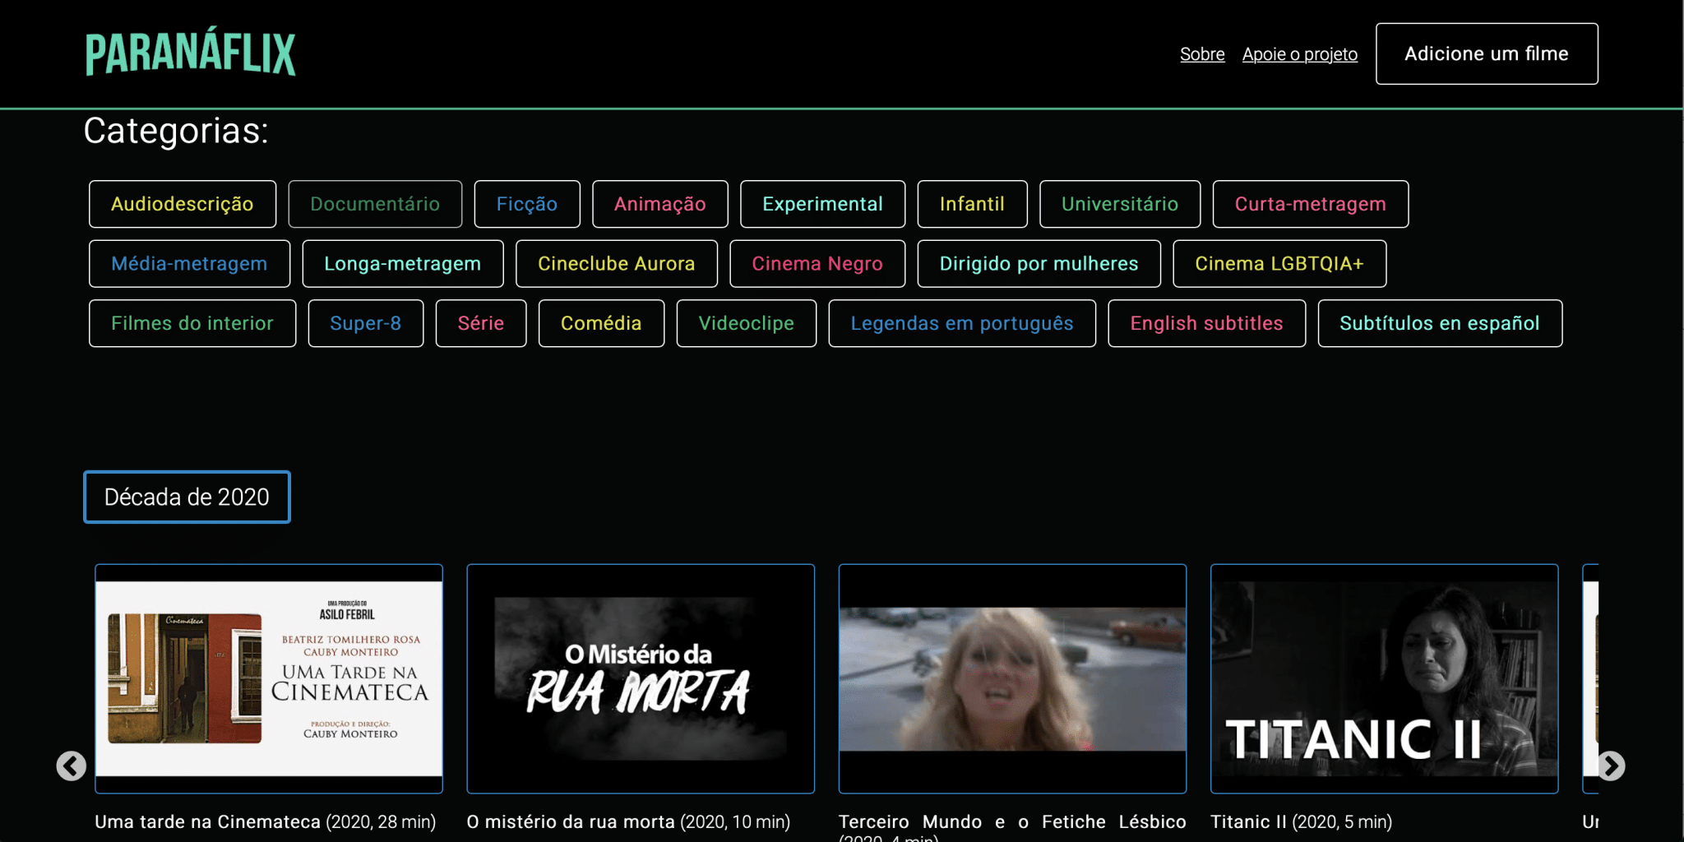Choose the Comédia category
Viewport: 1684px width, 842px height.
(601, 323)
